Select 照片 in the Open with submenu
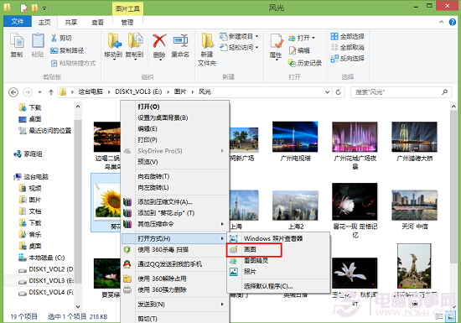 278,272
